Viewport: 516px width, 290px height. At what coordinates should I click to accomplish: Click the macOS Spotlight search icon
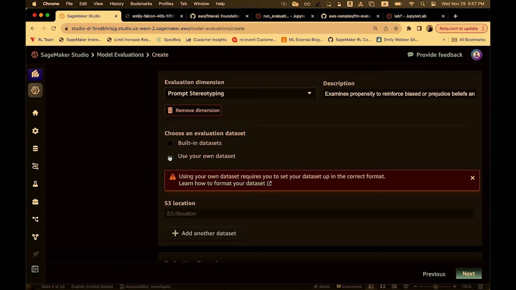pos(423,4)
